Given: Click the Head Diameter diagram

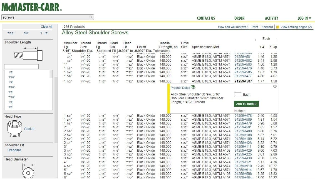Looking at the screenshot, I should click(28, 171).
